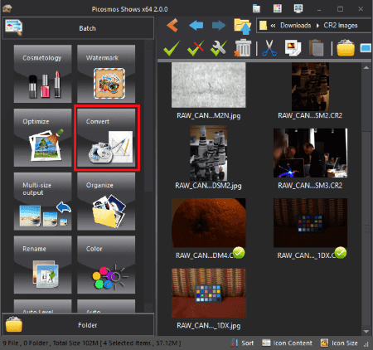Click the title bar color grid icon
The width and height of the screenshot is (373, 350).
point(277,8)
